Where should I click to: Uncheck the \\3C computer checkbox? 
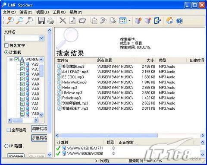(22, 69)
